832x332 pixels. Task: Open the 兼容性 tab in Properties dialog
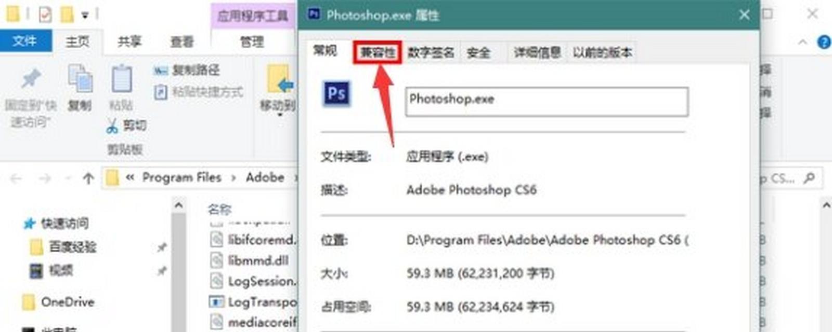point(378,52)
